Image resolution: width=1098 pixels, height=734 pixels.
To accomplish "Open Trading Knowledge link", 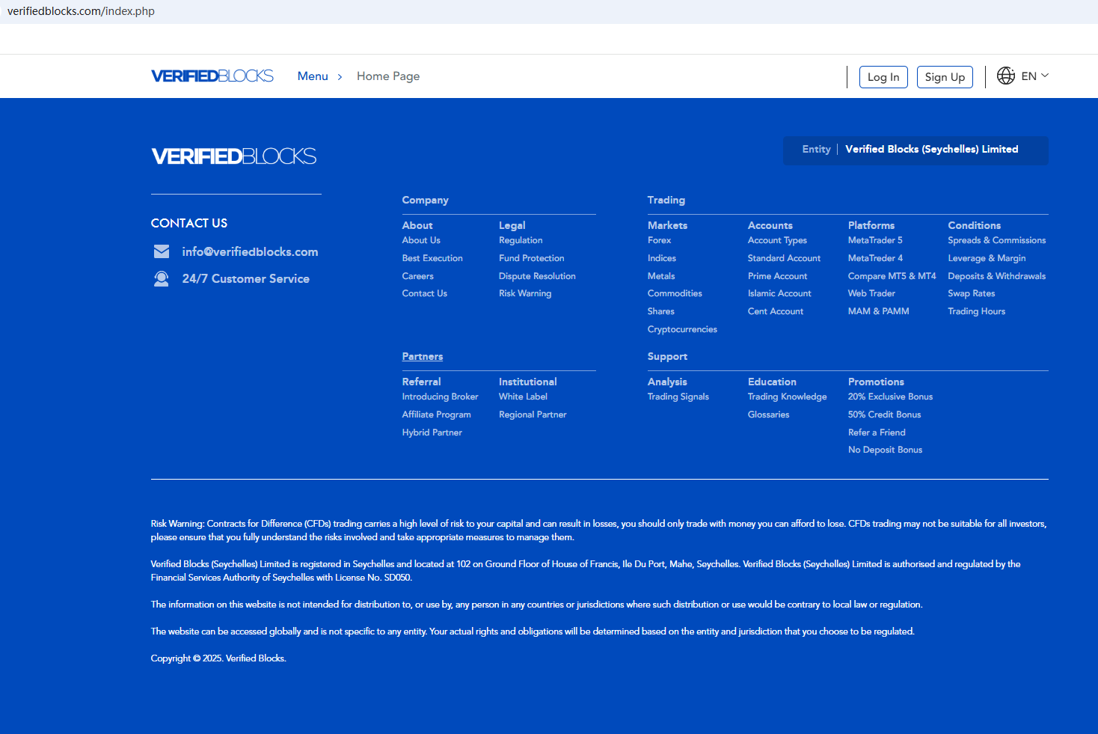I will tap(787, 397).
